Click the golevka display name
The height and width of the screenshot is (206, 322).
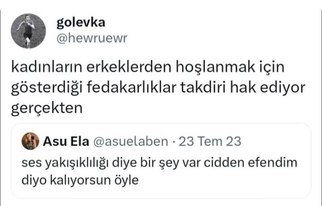point(81,23)
